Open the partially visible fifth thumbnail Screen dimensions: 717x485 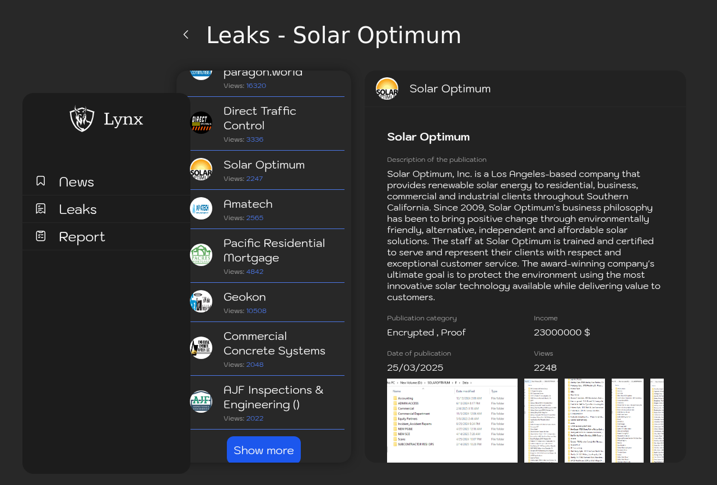tap(657, 421)
